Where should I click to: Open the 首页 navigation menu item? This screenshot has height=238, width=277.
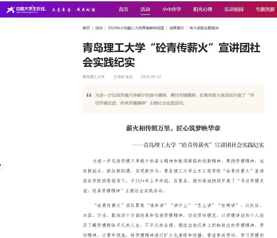[x=123, y=9]
